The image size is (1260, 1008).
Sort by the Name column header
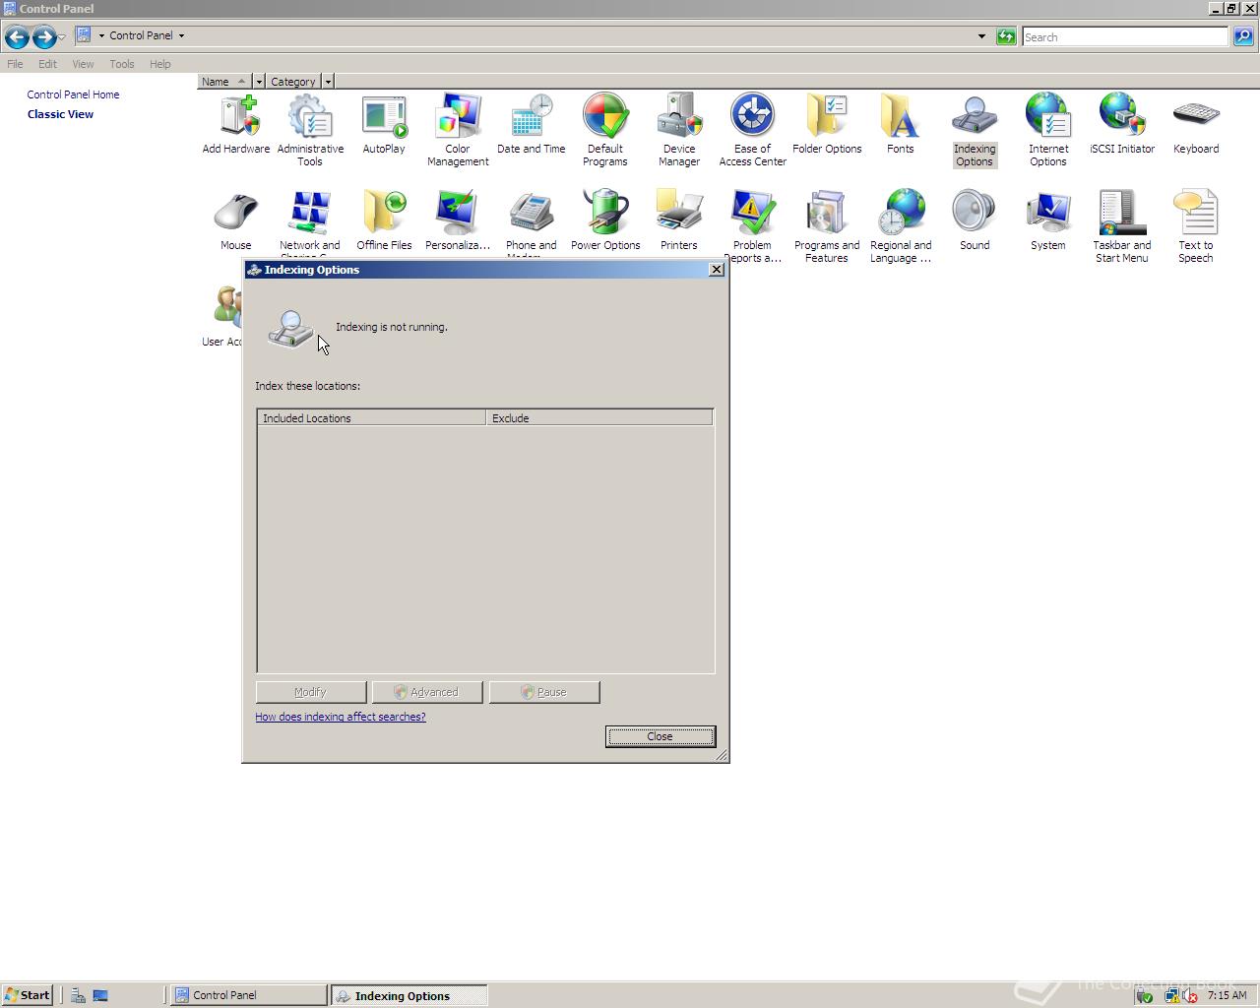coord(224,82)
